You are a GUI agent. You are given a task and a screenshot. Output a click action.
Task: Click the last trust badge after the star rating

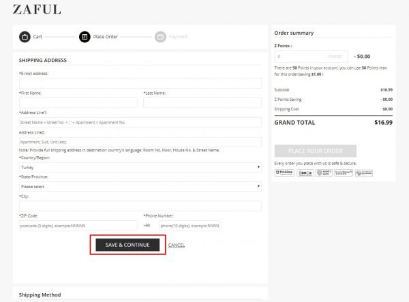(x=363, y=172)
